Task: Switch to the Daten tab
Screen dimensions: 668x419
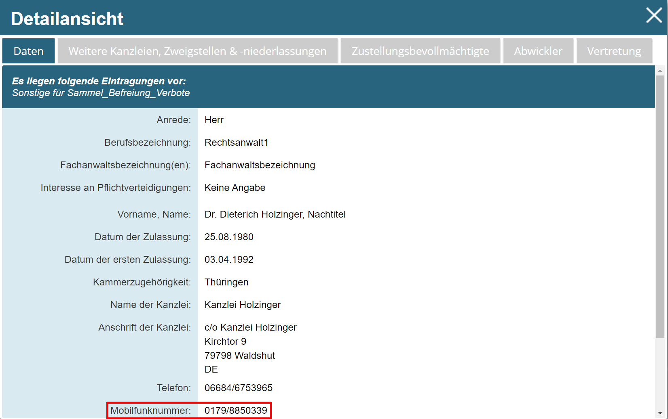Action: coord(28,51)
